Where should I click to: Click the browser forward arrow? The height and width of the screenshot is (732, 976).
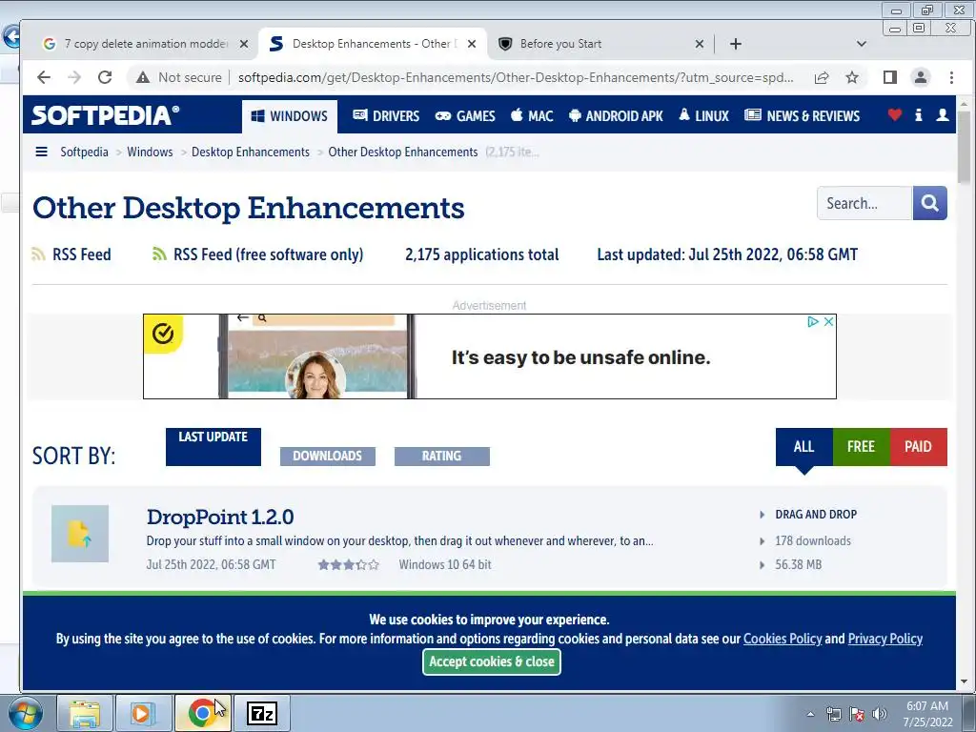point(74,77)
